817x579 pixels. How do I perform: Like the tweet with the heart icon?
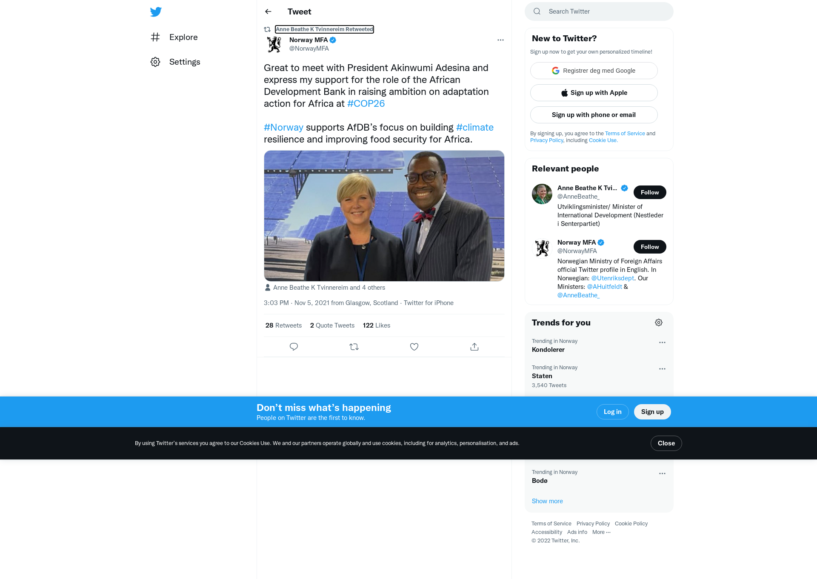(414, 347)
